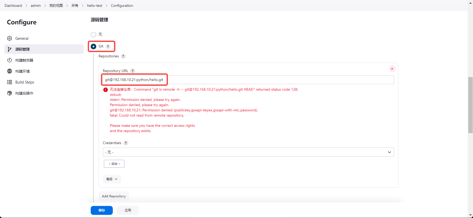This screenshot has width=473, height=218.
Task: Click the 保存 save button
Action: tap(101, 210)
